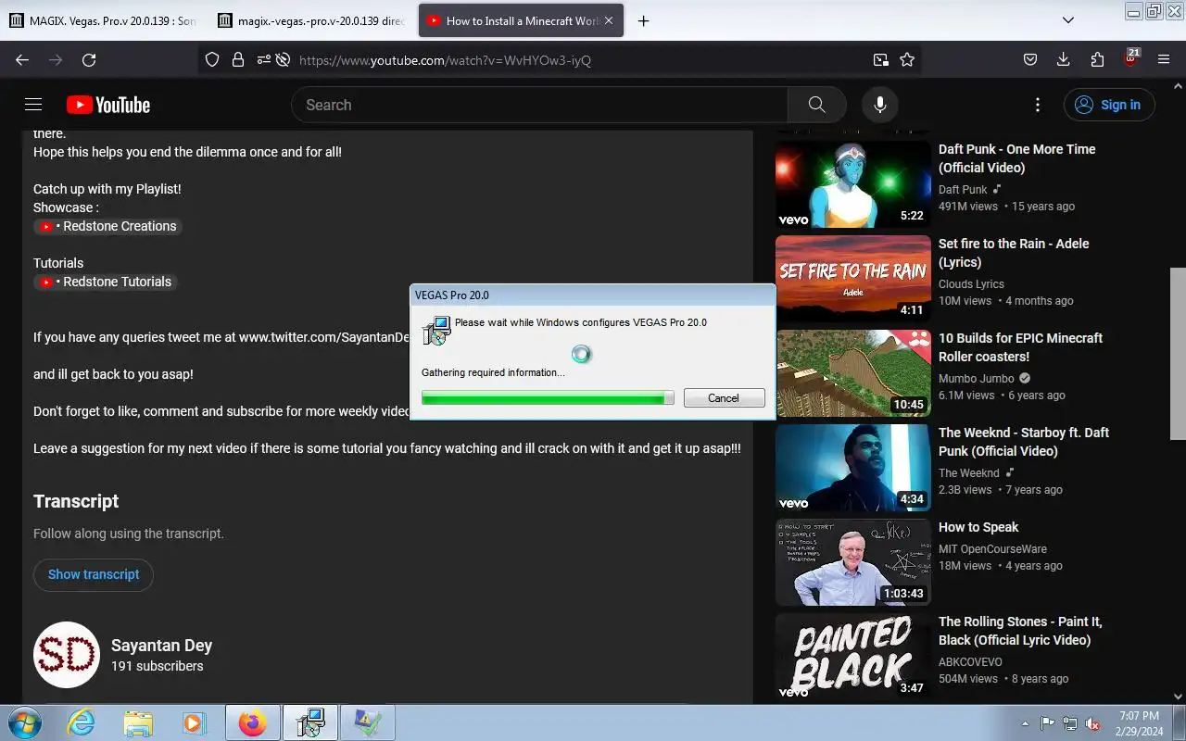
Task: Click the YouTube search magnifier button
Action: point(816,105)
